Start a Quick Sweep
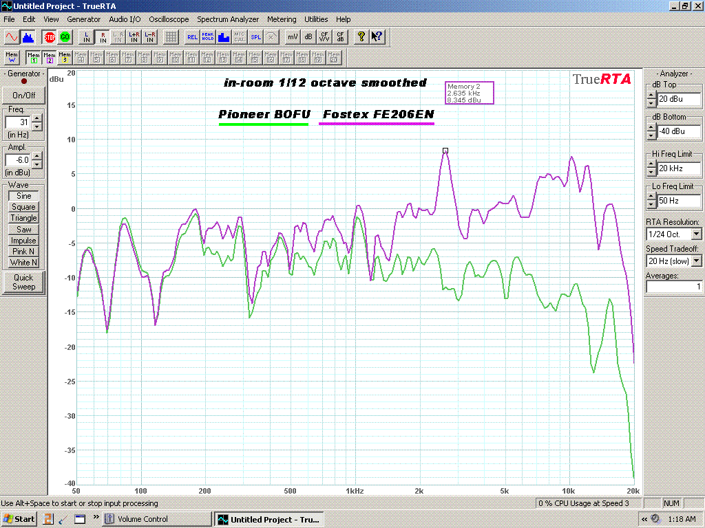Screen dimensions: 705x528 pyautogui.click(x=24, y=282)
